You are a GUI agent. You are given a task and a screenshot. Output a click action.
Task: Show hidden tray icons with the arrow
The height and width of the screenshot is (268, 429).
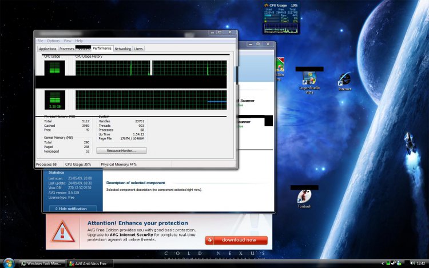click(x=383, y=263)
